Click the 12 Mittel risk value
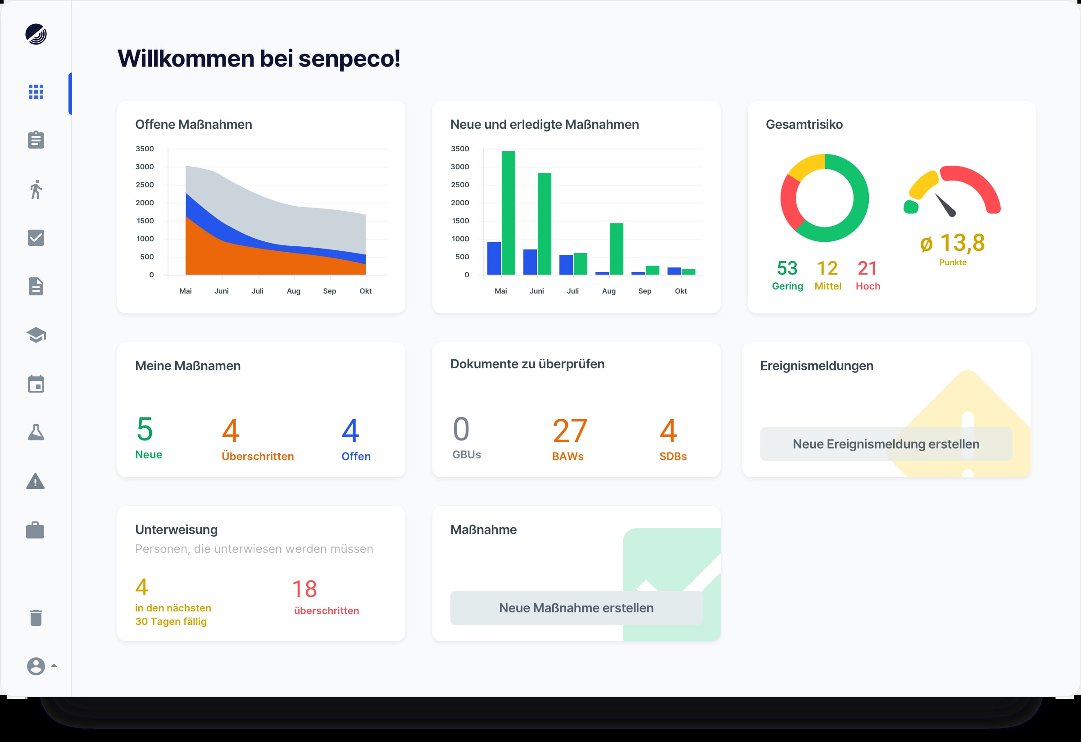 point(827,275)
